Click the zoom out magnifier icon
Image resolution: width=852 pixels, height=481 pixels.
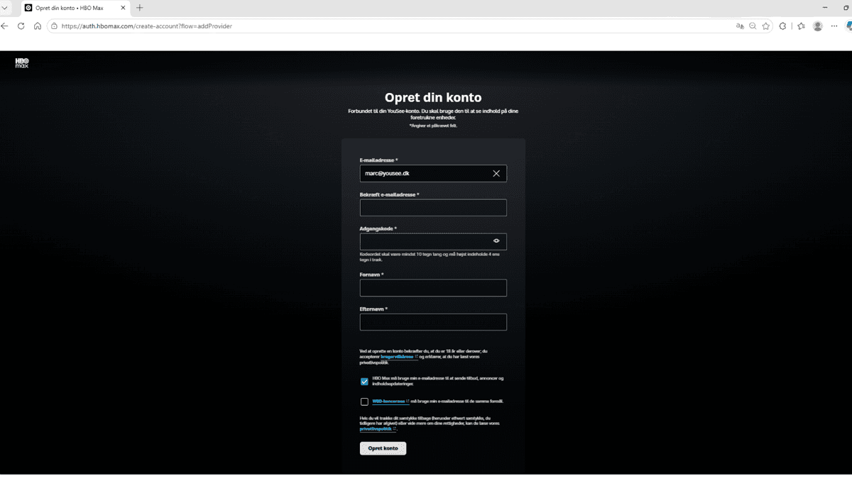coord(753,26)
